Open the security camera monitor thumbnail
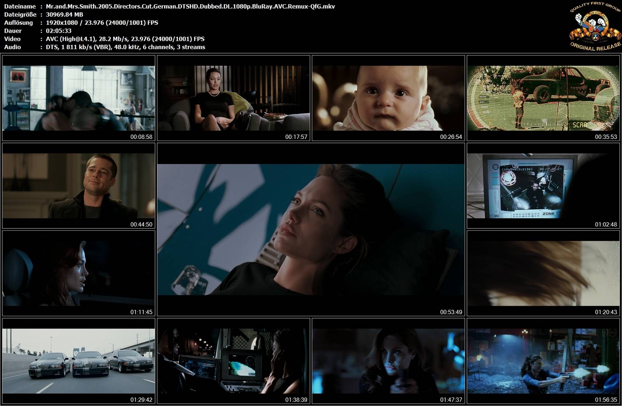622x406 pixels. coord(543,186)
